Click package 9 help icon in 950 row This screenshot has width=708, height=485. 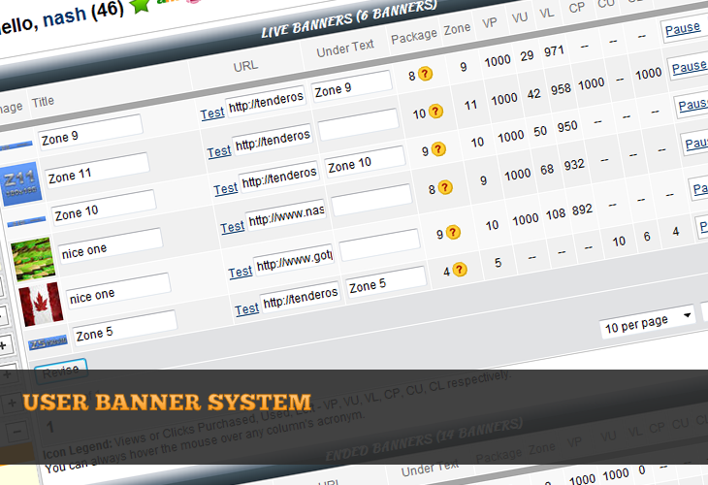(438, 149)
